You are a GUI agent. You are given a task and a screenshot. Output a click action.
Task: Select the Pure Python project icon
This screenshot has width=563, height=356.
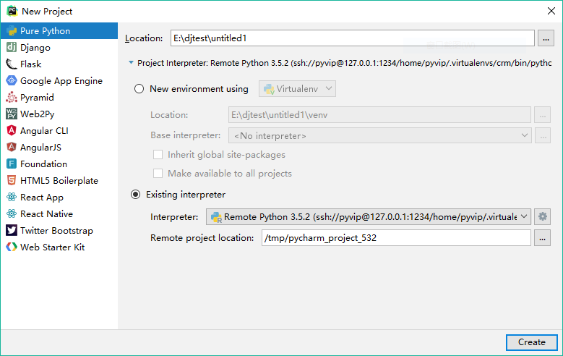12,31
